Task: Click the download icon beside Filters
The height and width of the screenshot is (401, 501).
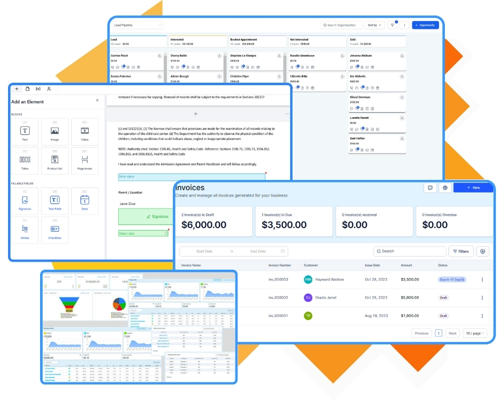Action: coord(482,251)
